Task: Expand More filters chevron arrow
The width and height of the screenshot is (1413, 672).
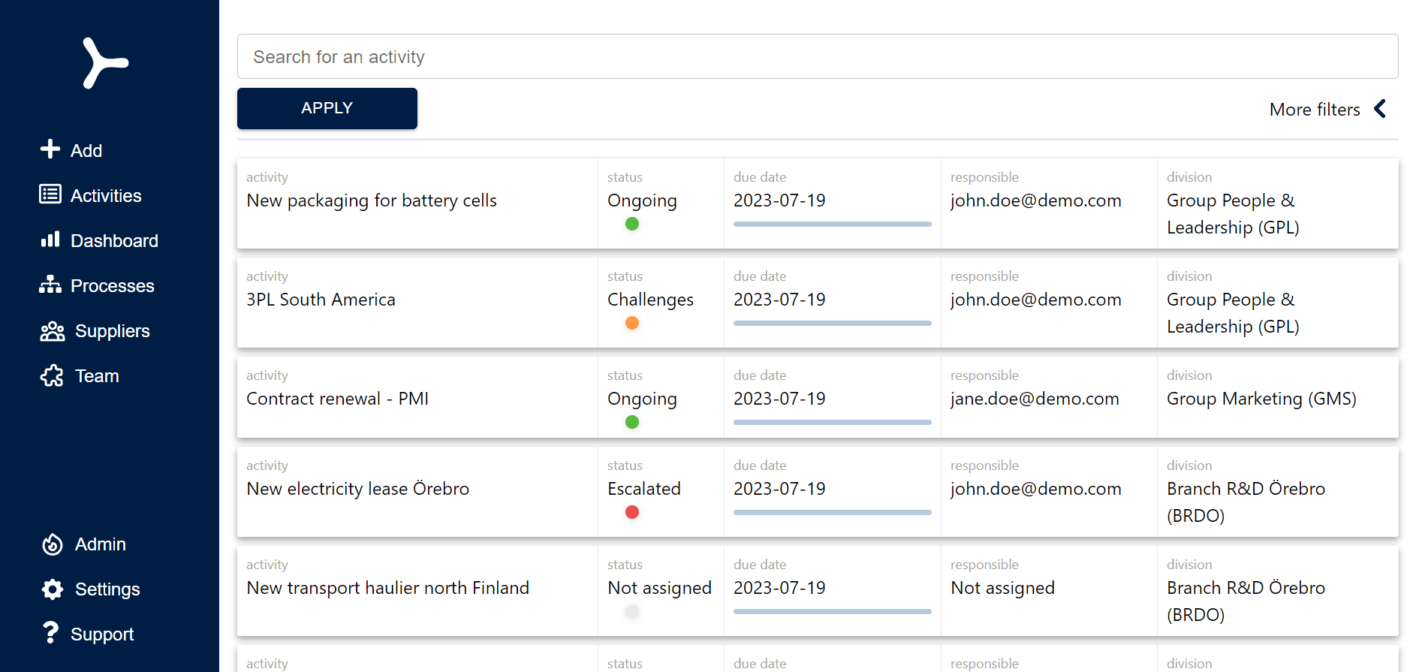Action: [x=1380, y=109]
